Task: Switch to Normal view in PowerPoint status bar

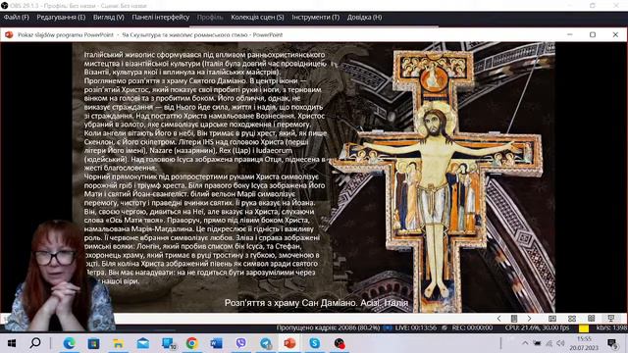Action: click(552, 319)
